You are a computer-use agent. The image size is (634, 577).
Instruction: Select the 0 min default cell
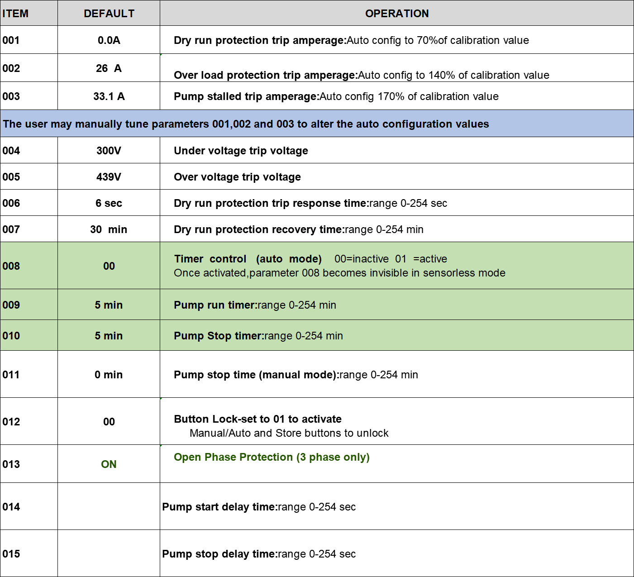click(x=109, y=374)
